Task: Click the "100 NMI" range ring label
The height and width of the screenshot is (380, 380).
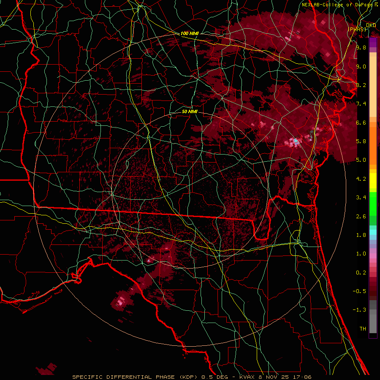Action: [x=190, y=33]
